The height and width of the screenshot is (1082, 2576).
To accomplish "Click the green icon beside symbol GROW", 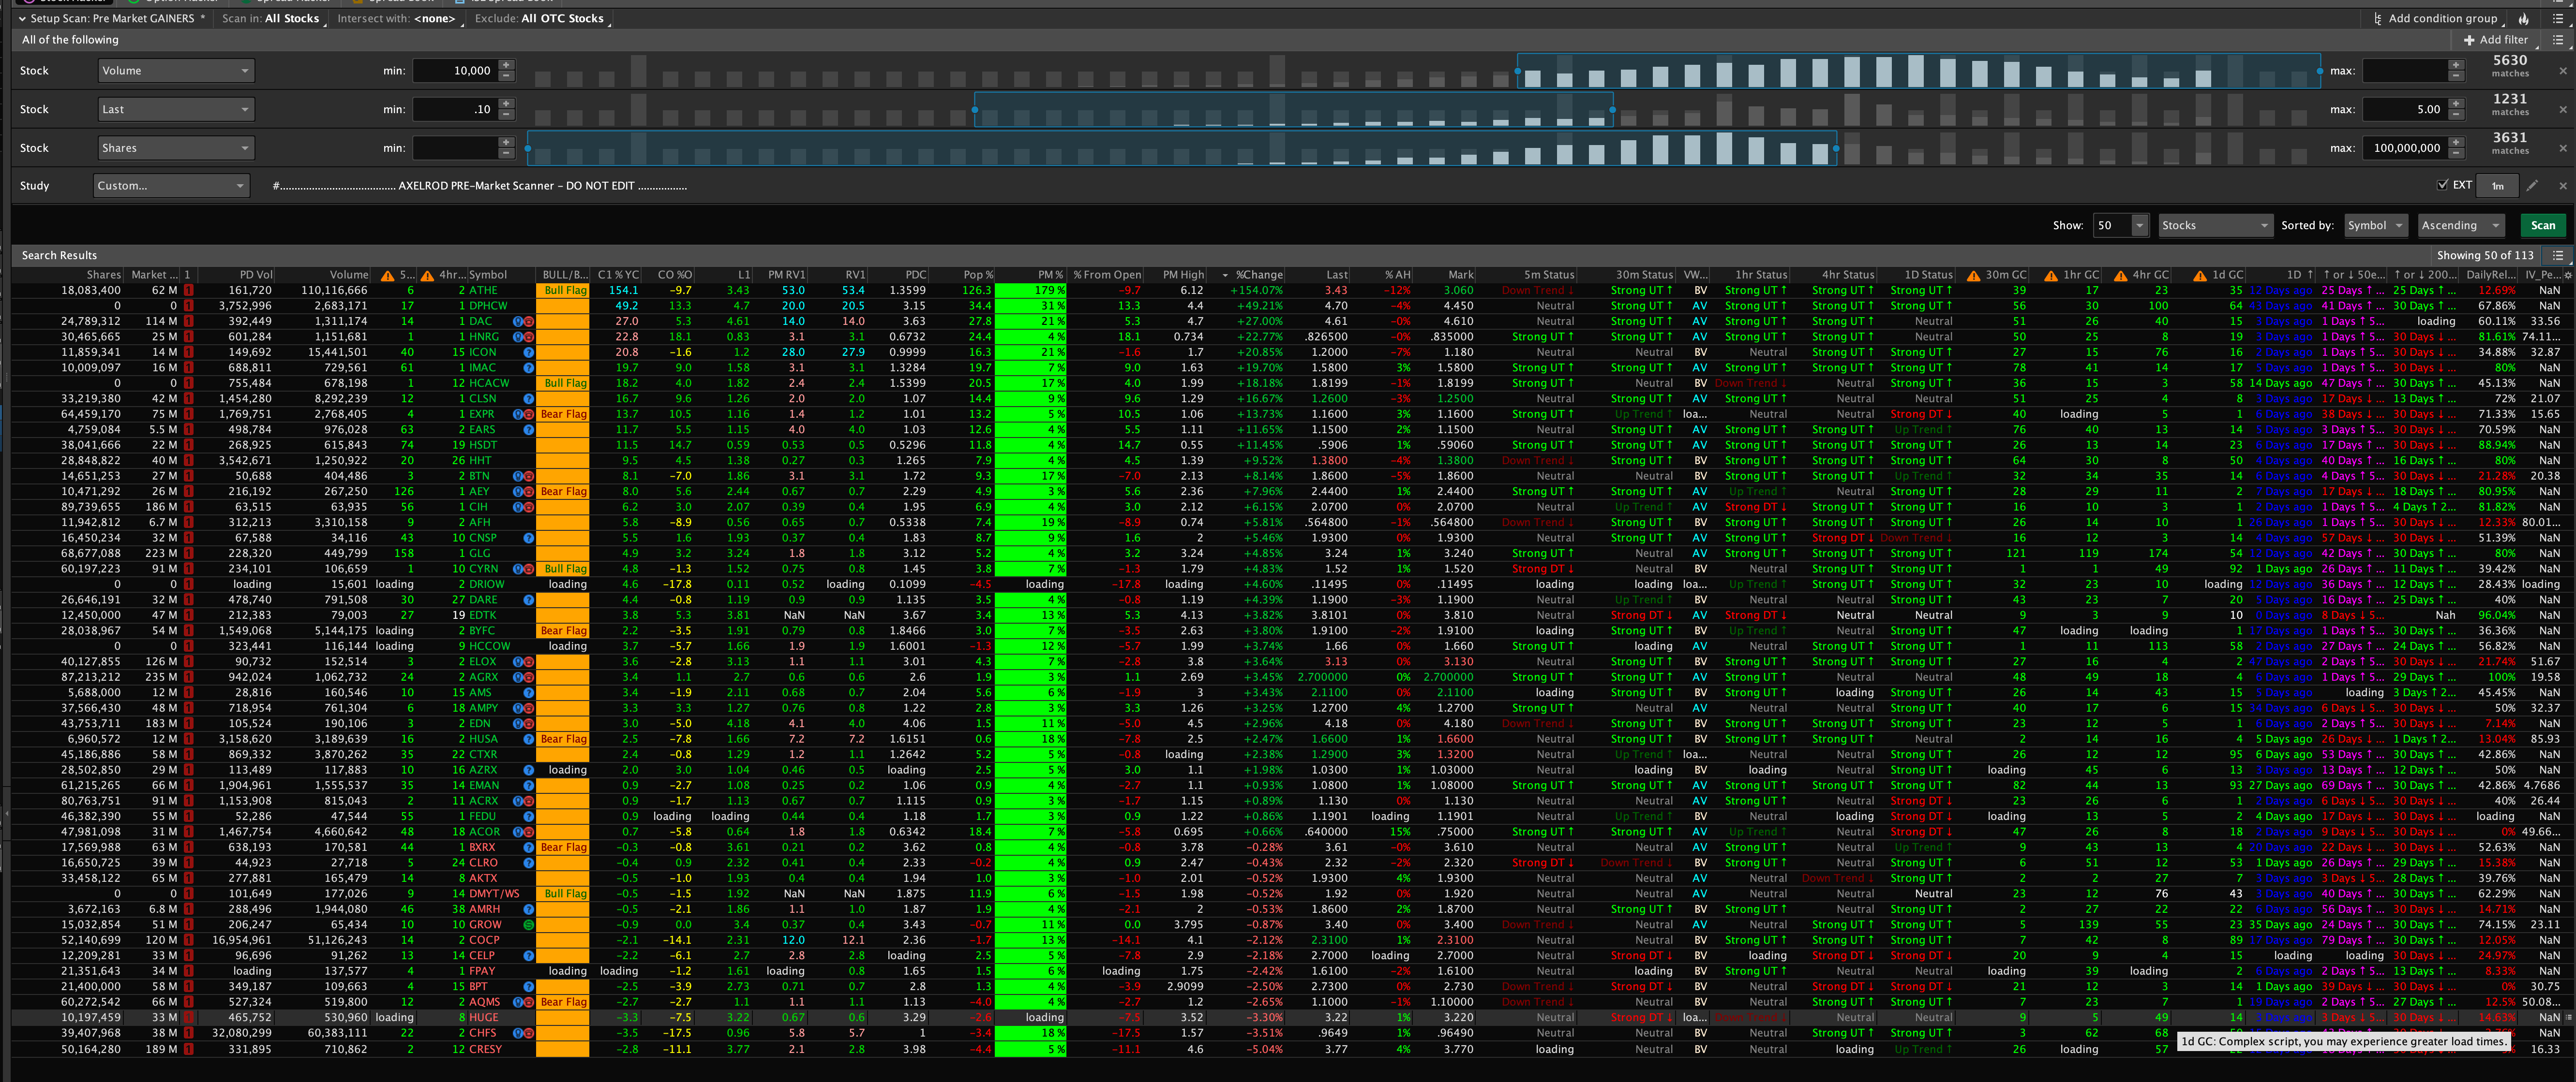I will coord(528,925).
